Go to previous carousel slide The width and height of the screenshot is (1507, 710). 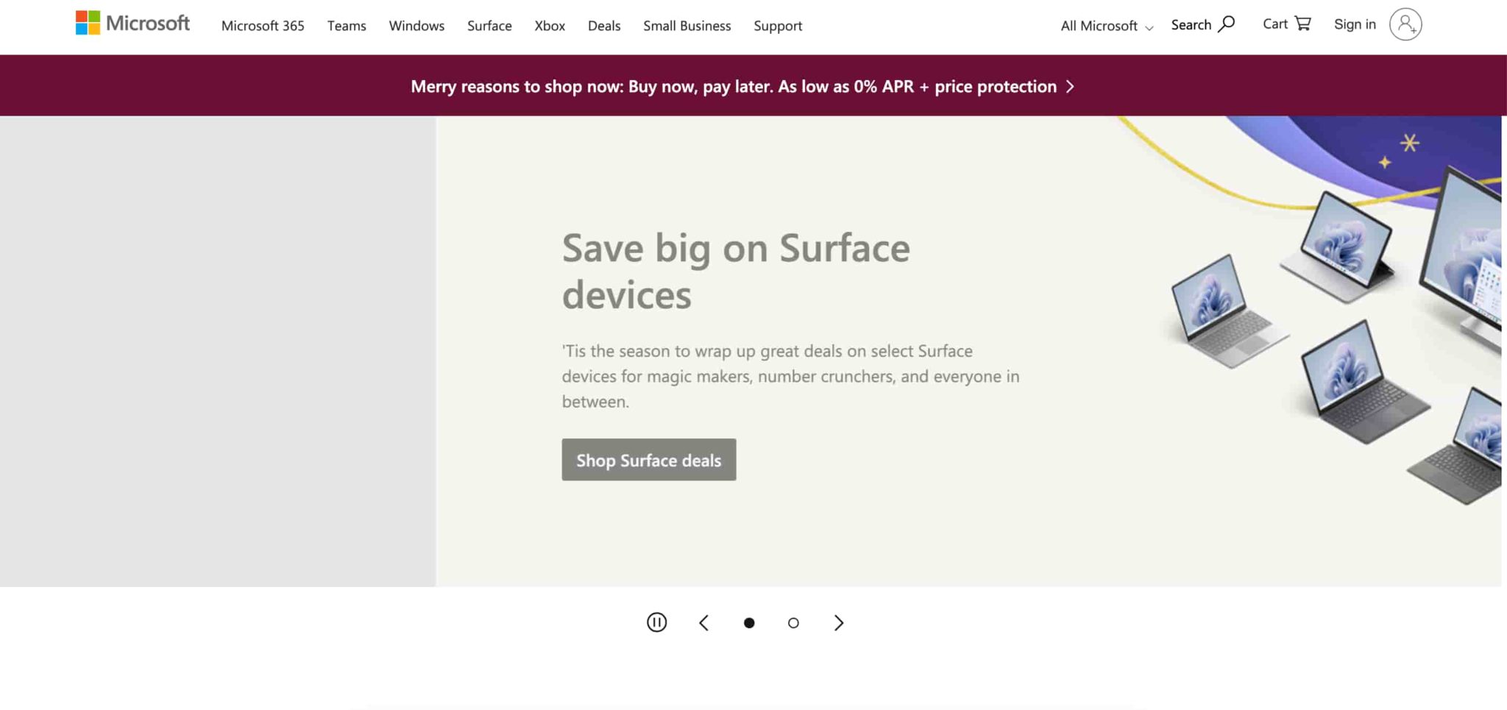703,622
